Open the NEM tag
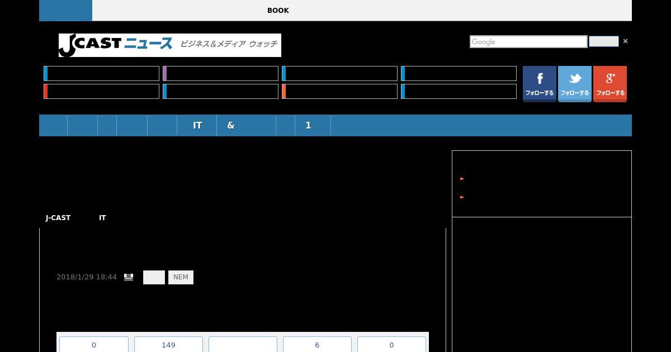 181,277
